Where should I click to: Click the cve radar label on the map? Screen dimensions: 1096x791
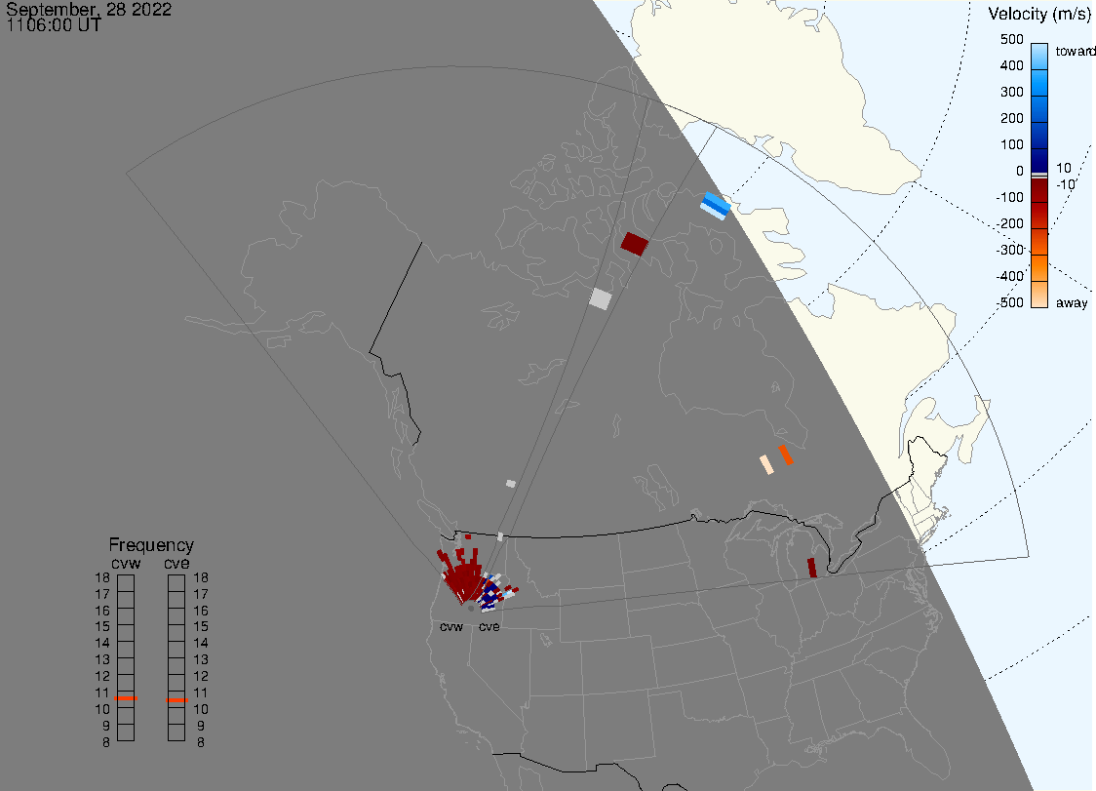click(489, 626)
